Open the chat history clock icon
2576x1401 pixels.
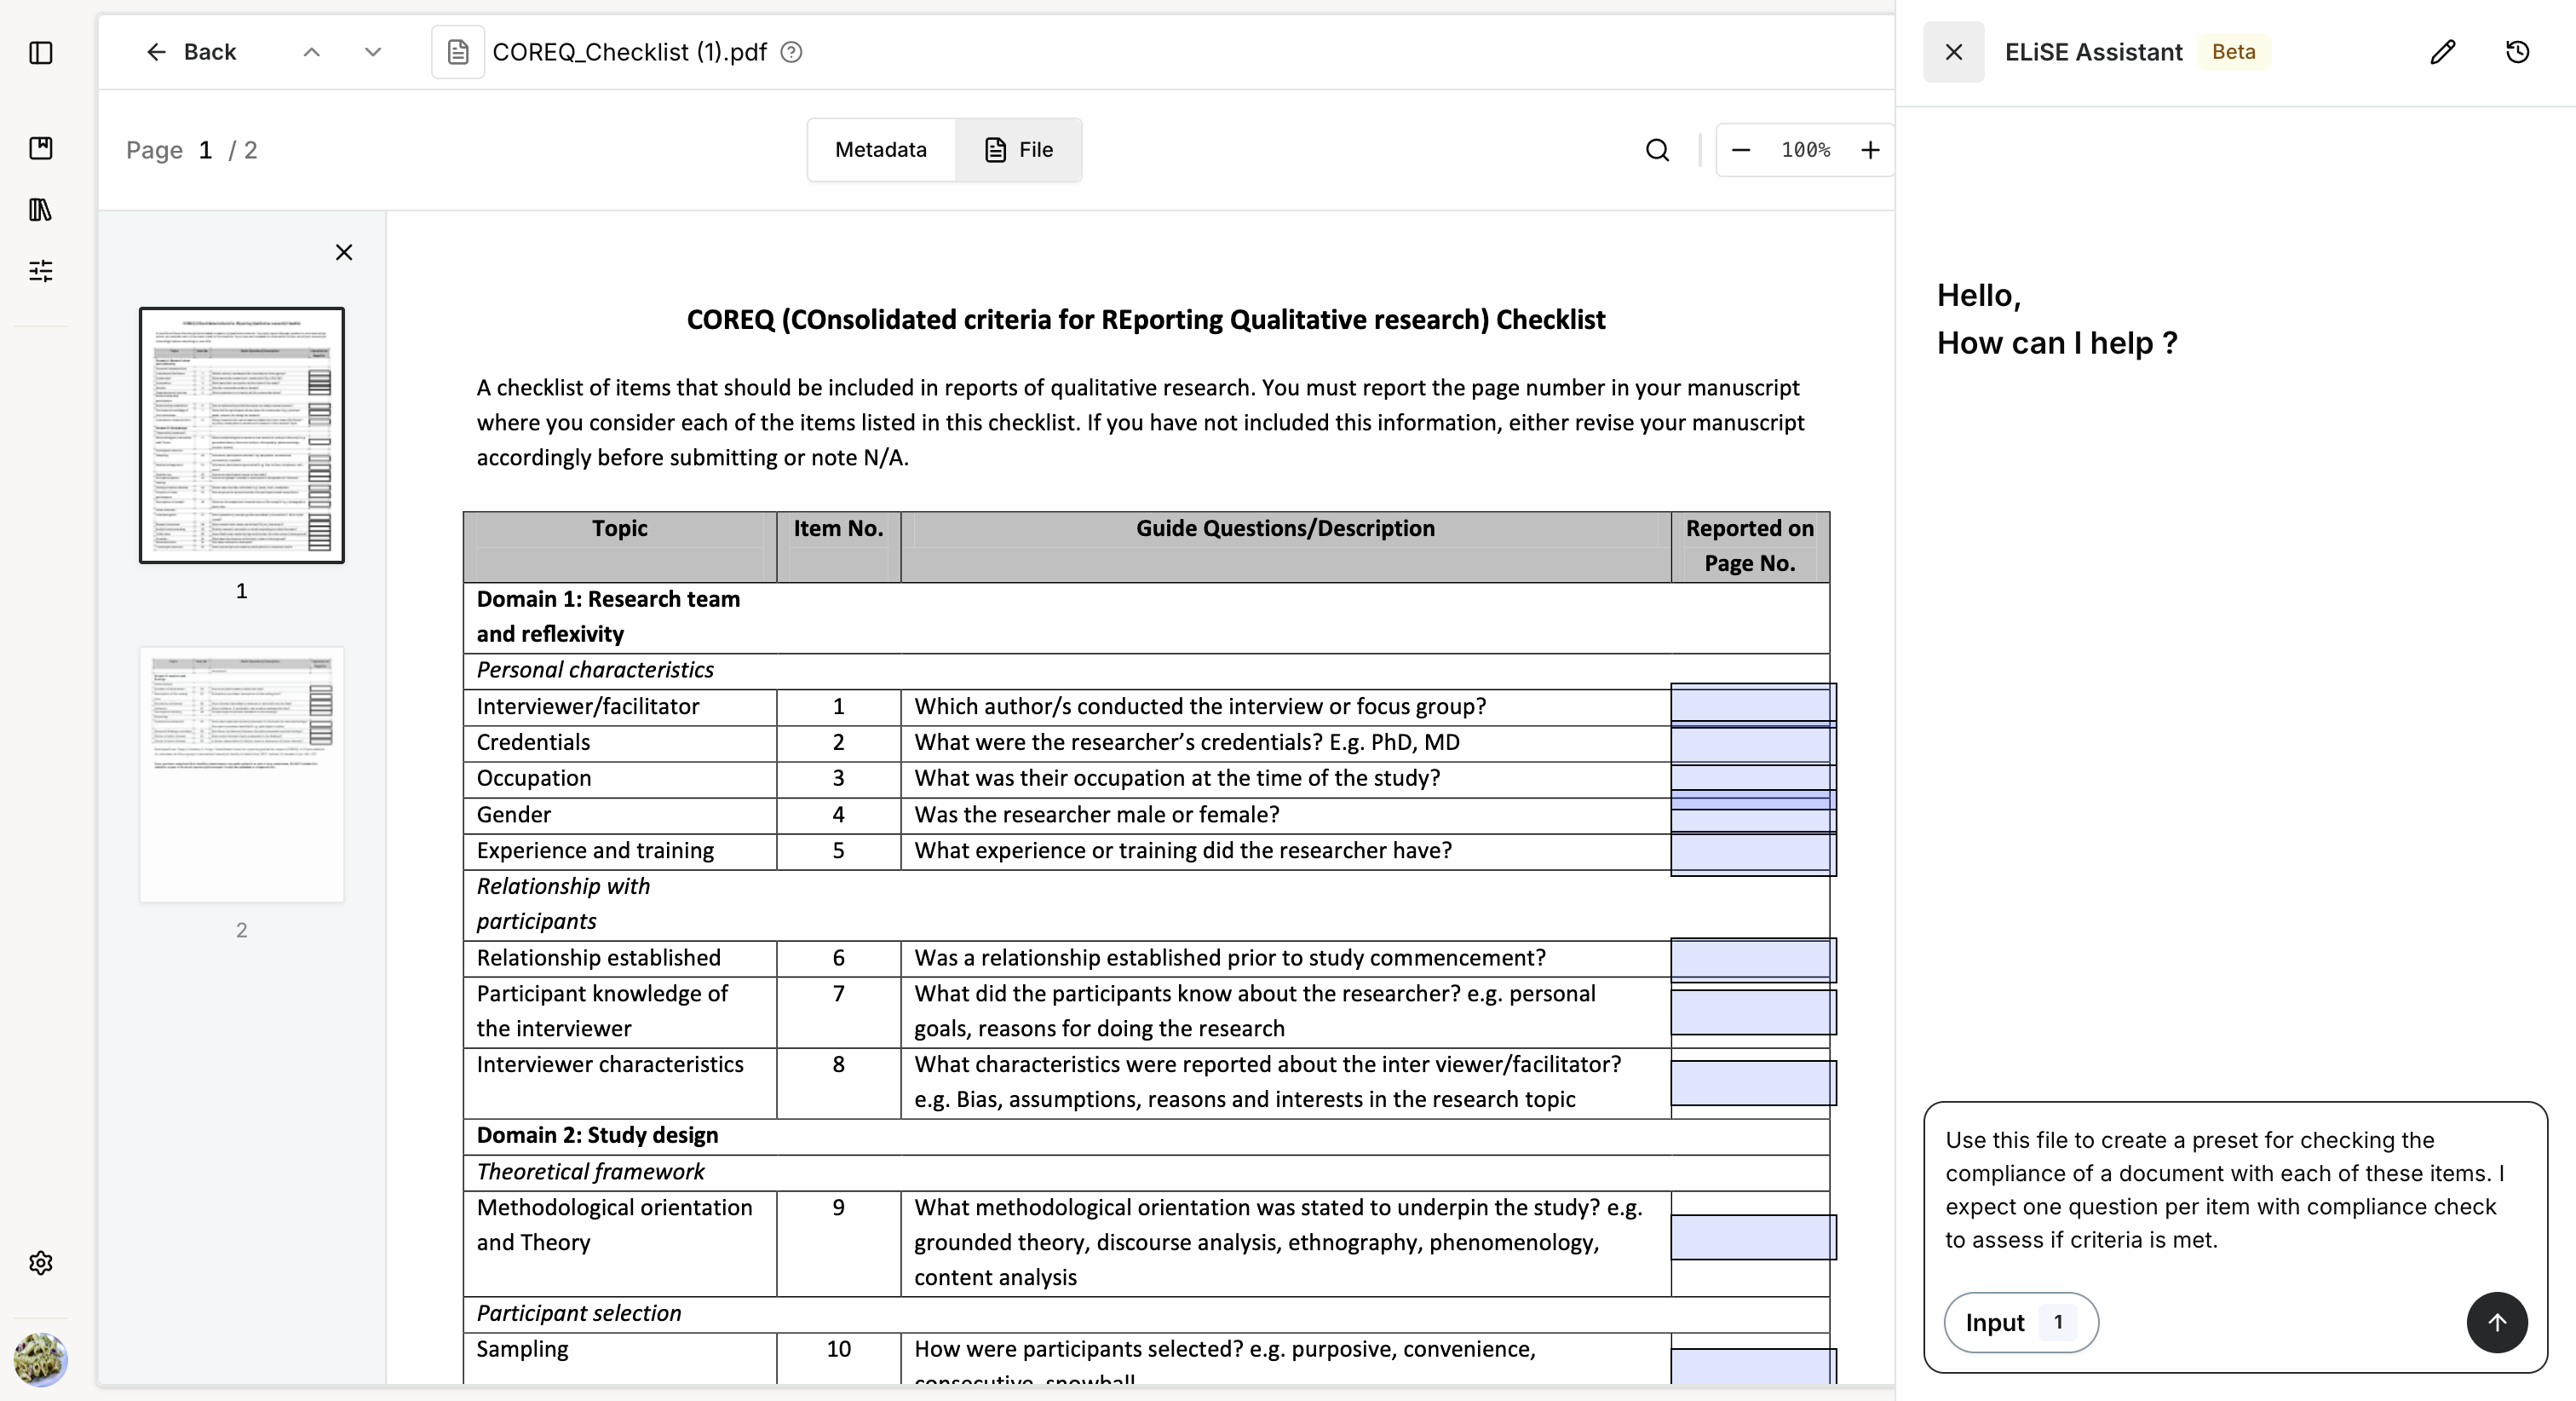pos(2518,52)
